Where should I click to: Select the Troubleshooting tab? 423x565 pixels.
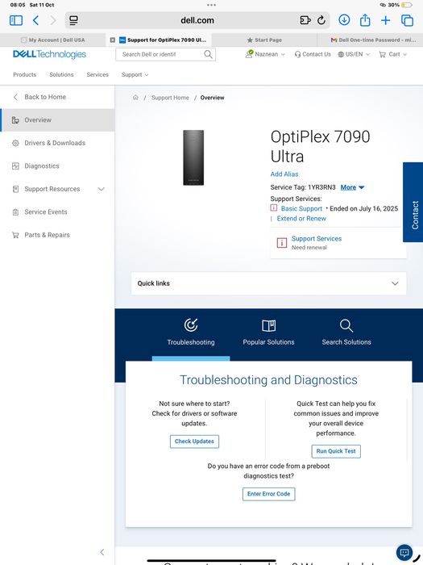coord(191,333)
